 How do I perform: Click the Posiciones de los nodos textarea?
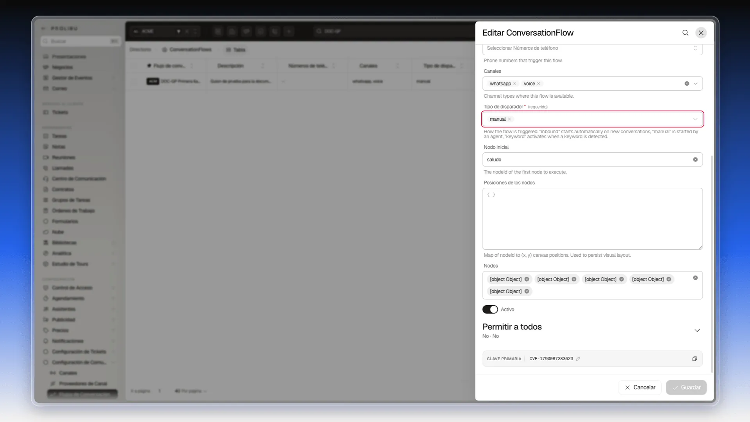coord(592,219)
